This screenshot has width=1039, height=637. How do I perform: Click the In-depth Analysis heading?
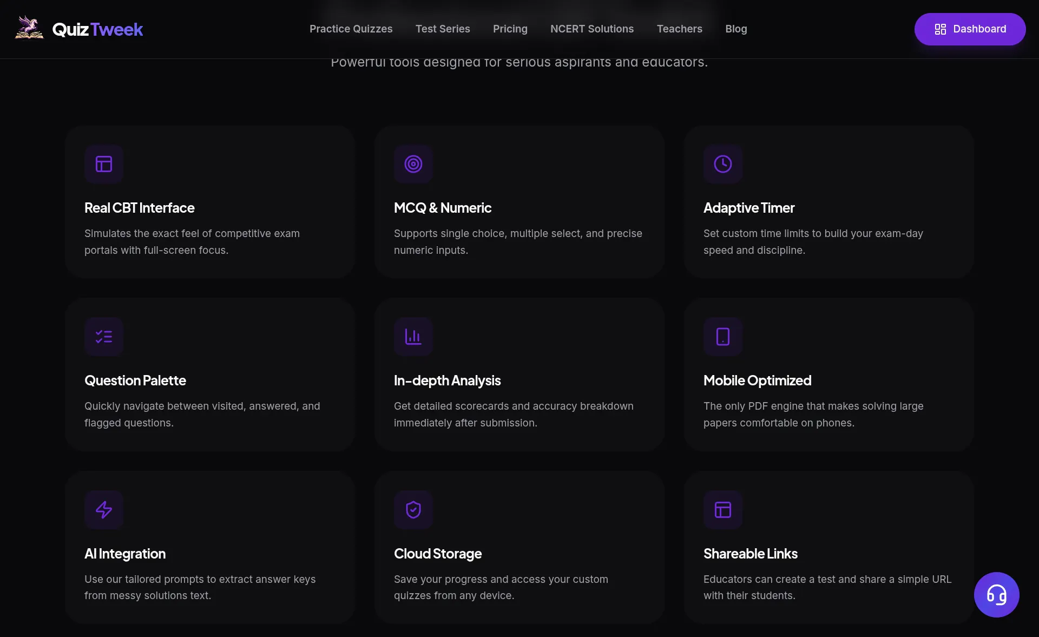[x=448, y=380]
